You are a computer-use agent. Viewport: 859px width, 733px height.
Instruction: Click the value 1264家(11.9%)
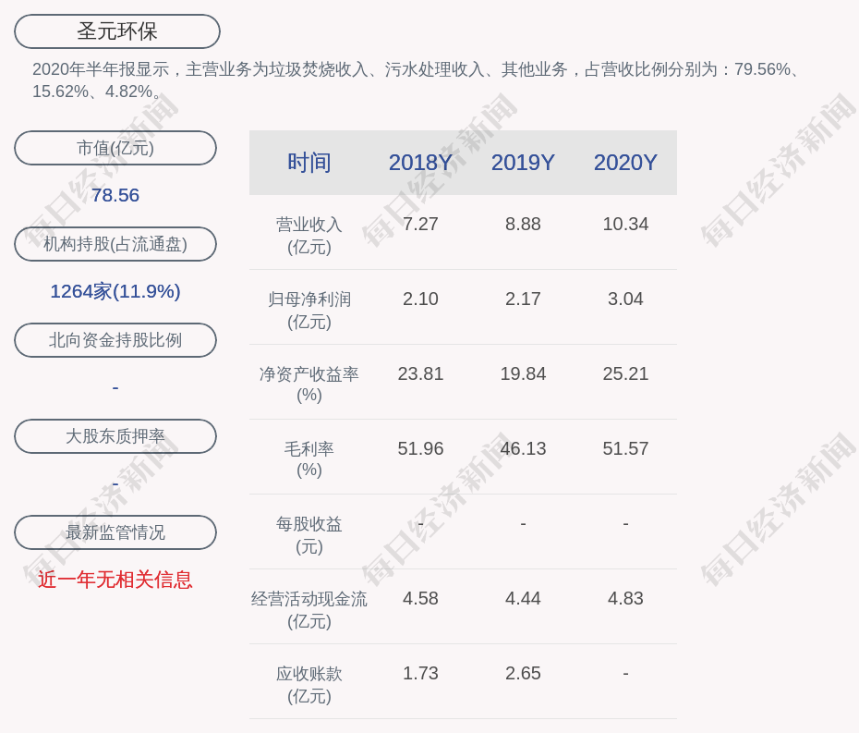coord(115,291)
